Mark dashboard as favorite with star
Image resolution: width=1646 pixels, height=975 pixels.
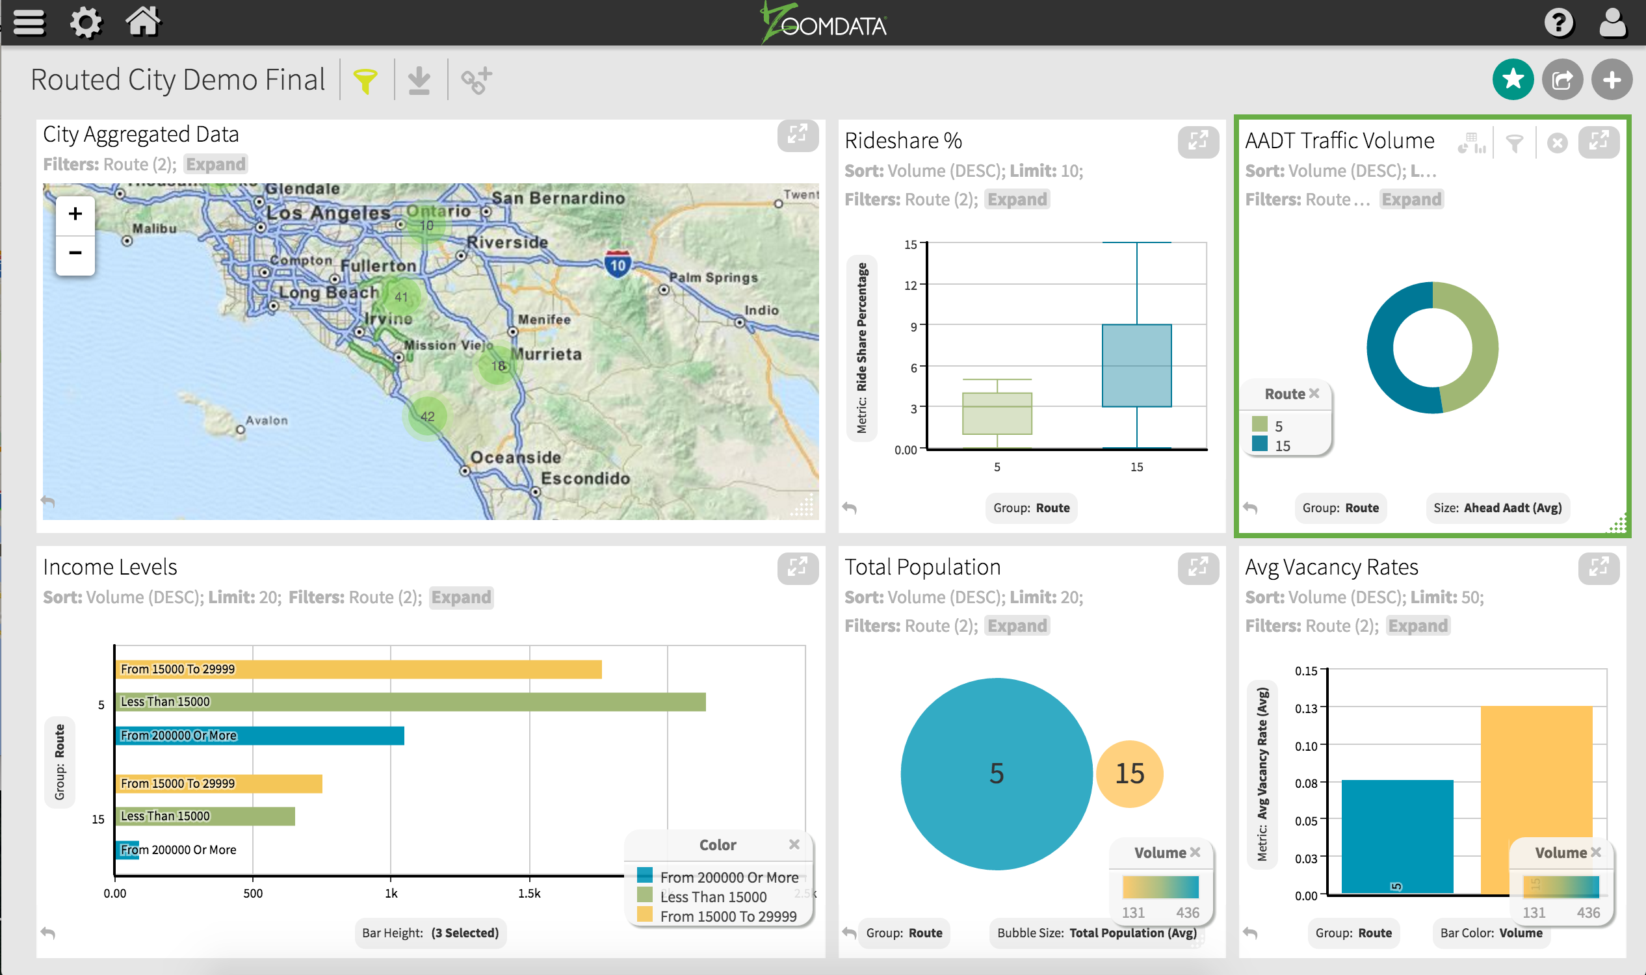coord(1513,80)
